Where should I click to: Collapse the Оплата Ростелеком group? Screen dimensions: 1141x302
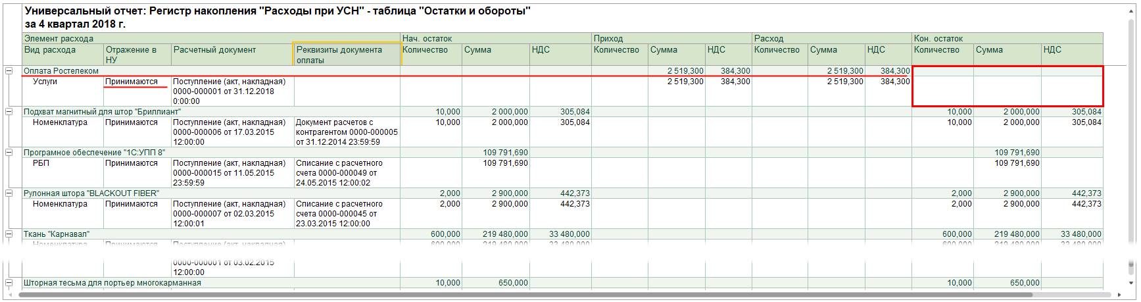[x=9, y=70]
